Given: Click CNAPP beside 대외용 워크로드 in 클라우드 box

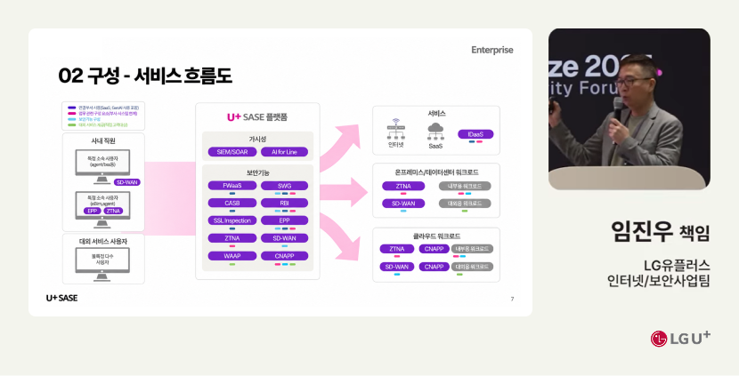Looking at the screenshot, I should click(x=434, y=267).
